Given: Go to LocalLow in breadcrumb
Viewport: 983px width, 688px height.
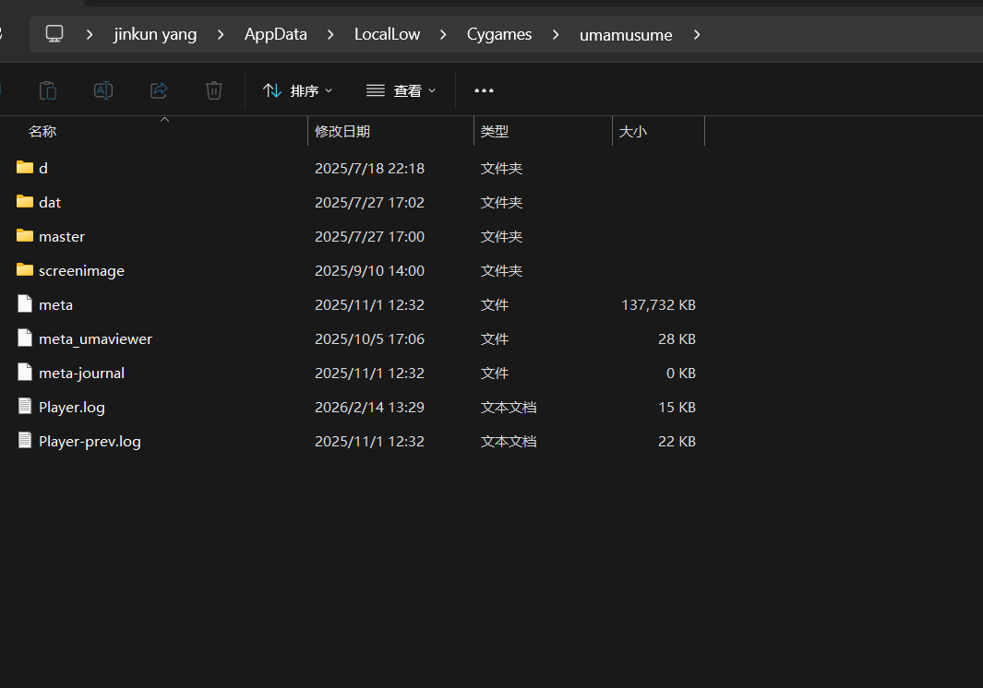Looking at the screenshot, I should point(388,34).
